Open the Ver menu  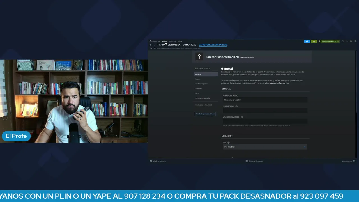(x=159, y=41)
